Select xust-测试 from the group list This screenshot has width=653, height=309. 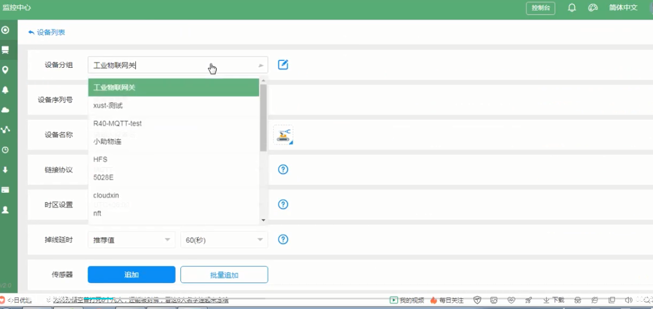click(108, 106)
